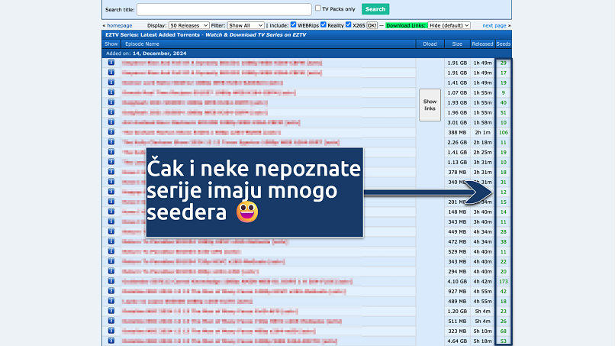Screen dimensions: 615x346
Task: Click info icon on the 927 MB torrent row
Action: tap(111, 291)
